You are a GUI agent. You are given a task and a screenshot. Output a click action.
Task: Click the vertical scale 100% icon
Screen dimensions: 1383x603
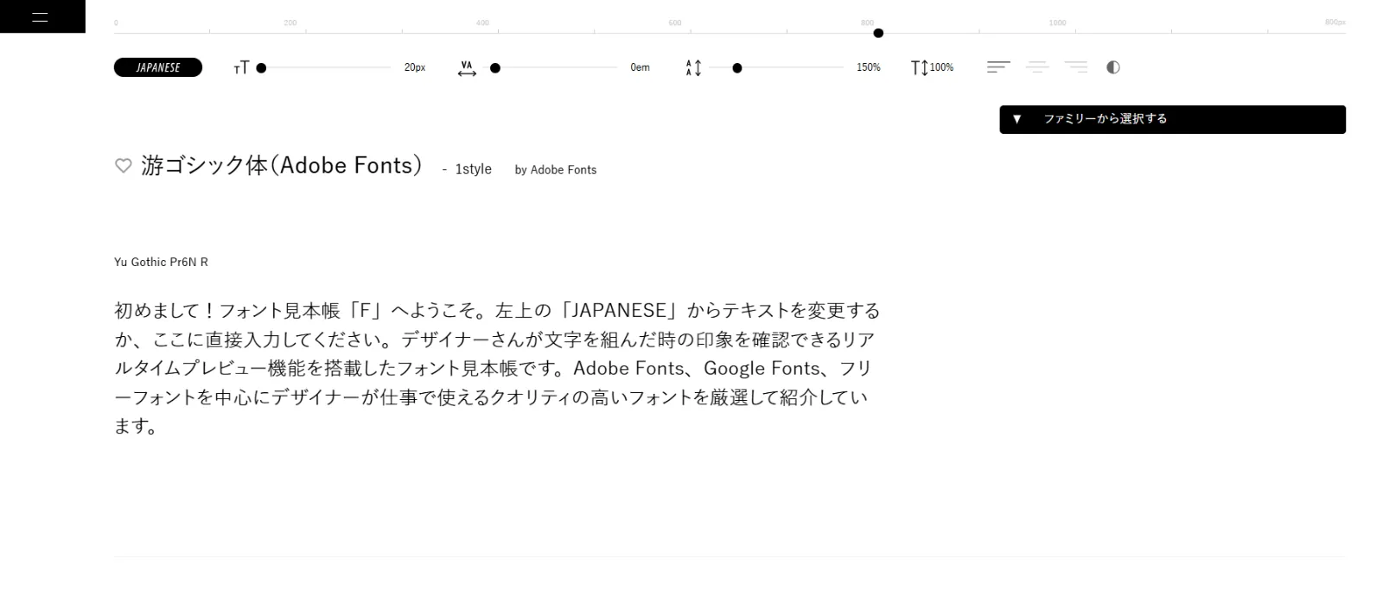920,67
